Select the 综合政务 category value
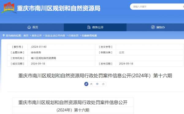The height and width of the screenshot is (114, 184). [x=36, y=52]
